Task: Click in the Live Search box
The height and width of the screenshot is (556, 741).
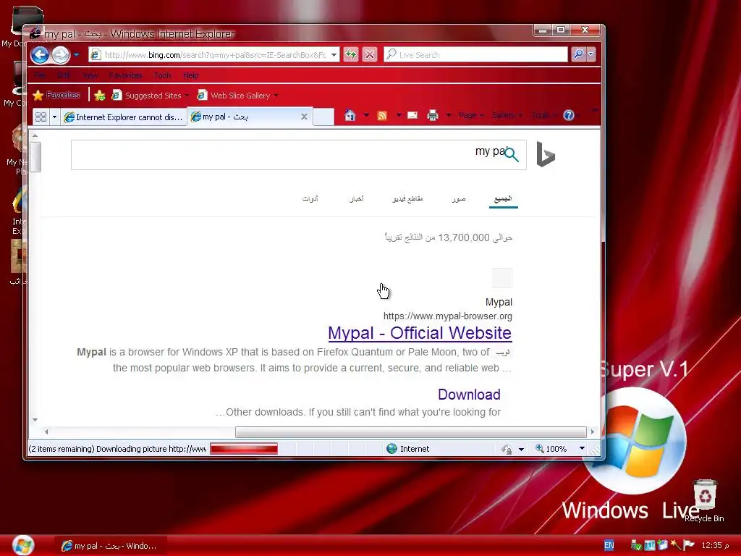Action: click(x=475, y=55)
